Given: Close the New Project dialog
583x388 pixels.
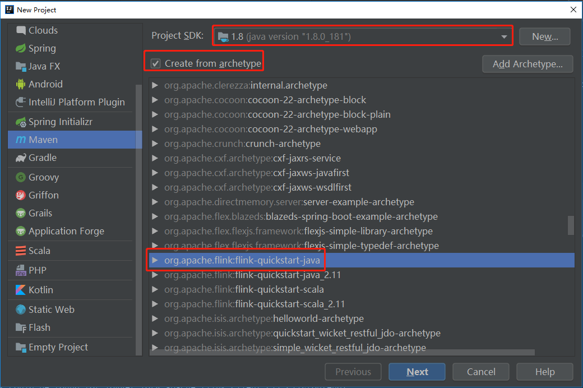Looking at the screenshot, I should tap(573, 10).
